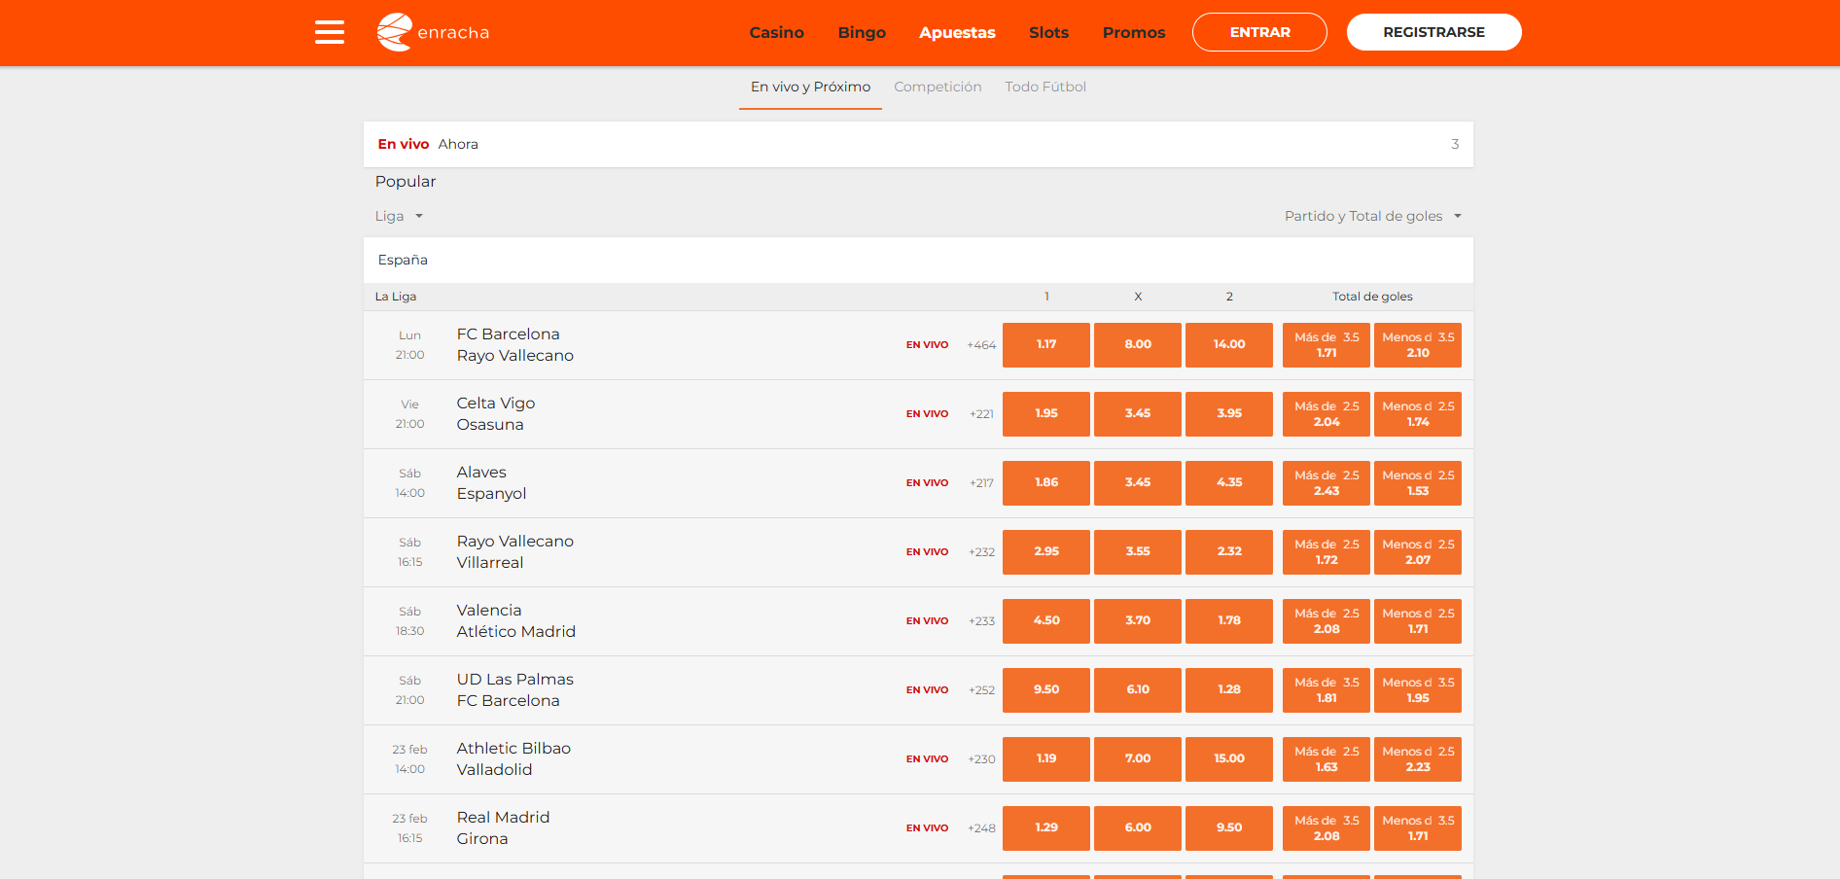The image size is (1840, 879).
Task: Select Menos de 2.5 at 1.74
Action: pyautogui.click(x=1418, y=414)
